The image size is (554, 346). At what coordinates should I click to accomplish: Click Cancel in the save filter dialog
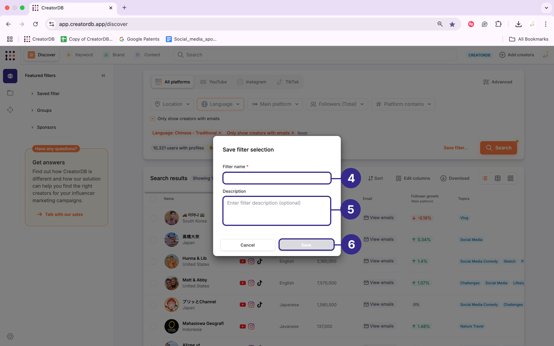coord(248,245)
